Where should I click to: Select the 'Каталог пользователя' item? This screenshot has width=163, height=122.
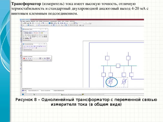(46, 91)
